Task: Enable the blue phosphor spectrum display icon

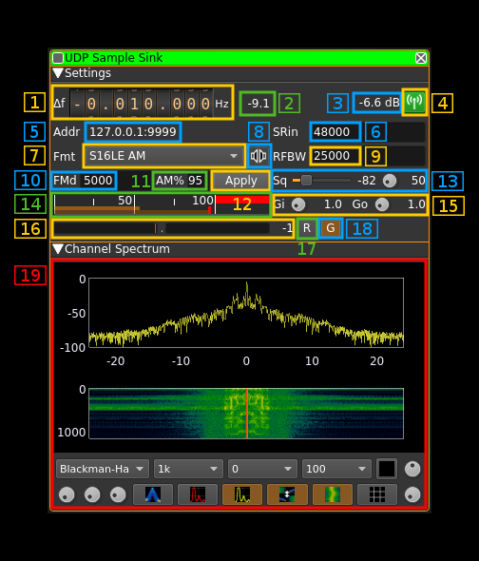Action: coord(153,494)
